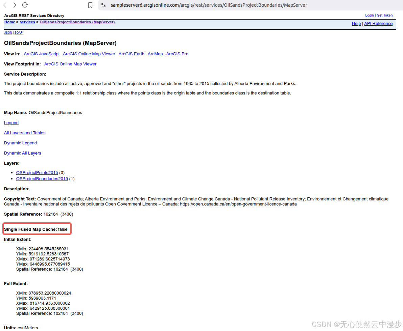Open All Layers and Tables link
The width and height of the screenshot is (403, 331).
click(25, 133)
